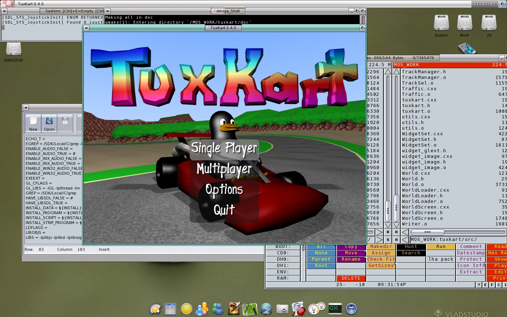Click the R button between file panes
The width and height of the screenshot is (507, 317).
[396, 232]
